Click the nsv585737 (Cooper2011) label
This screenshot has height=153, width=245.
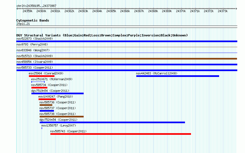(x=58, y=108)
